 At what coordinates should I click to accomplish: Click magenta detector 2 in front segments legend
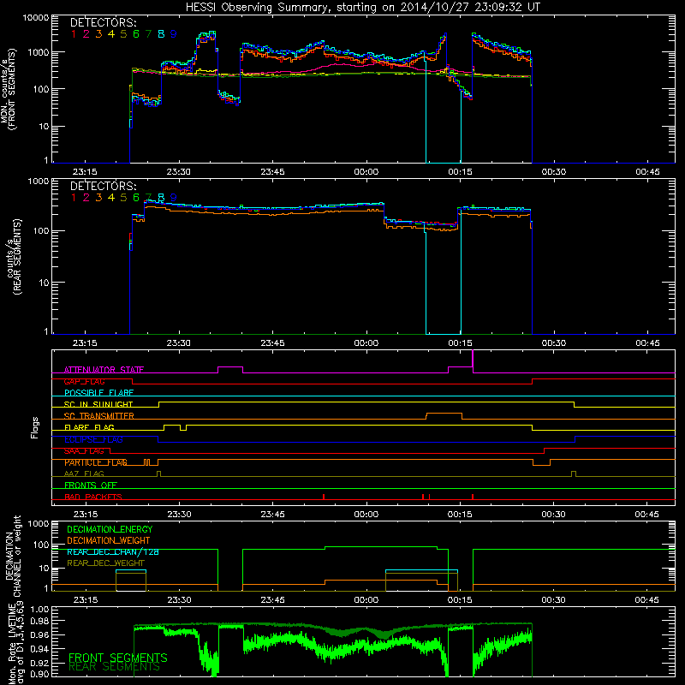pos(86,34)
